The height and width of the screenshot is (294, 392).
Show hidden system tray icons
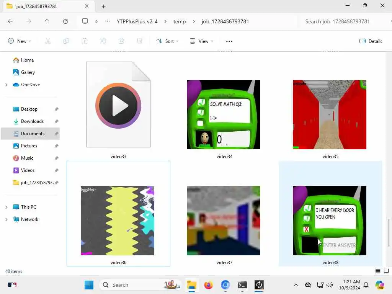pyautogui.click(x=296, y=285)
